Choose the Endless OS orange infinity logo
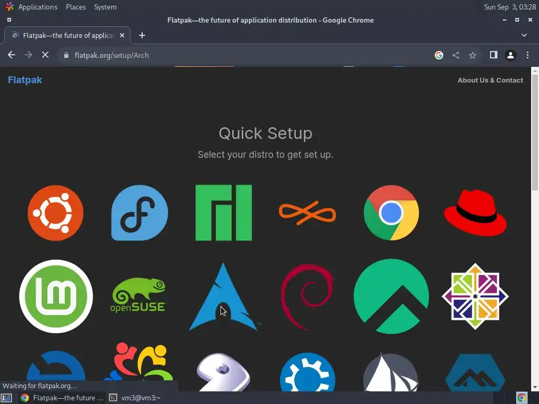This screenshot has width=539, height=404. click(307, 213)
